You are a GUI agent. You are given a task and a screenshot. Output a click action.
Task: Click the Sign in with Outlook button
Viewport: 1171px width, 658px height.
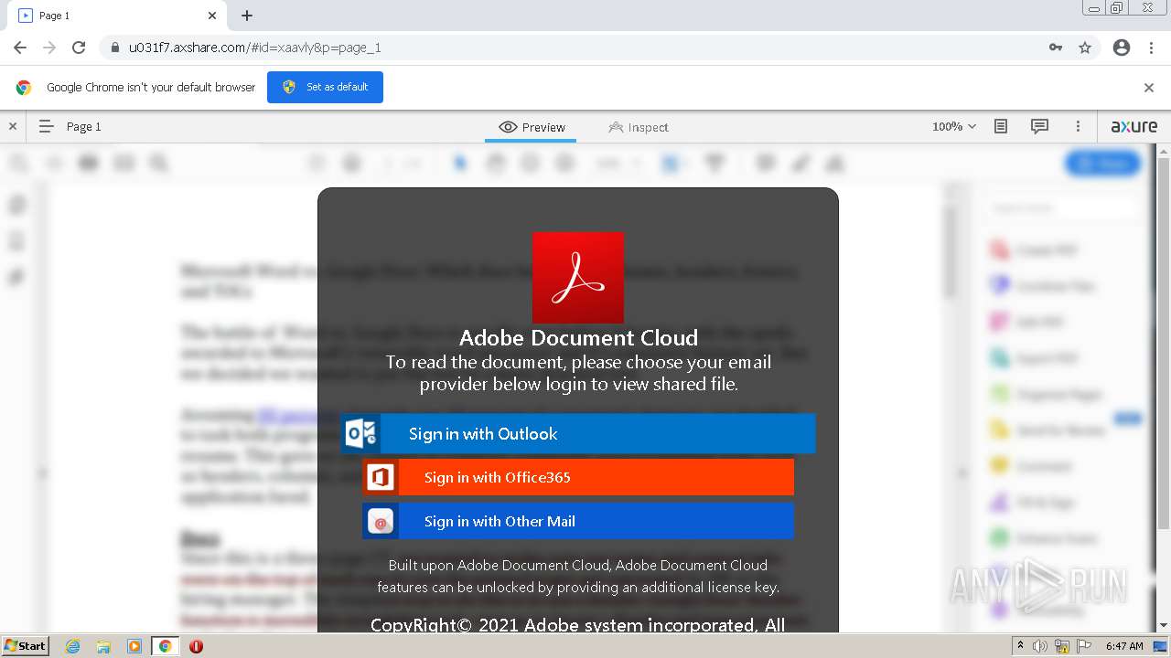tap(578, 433)
